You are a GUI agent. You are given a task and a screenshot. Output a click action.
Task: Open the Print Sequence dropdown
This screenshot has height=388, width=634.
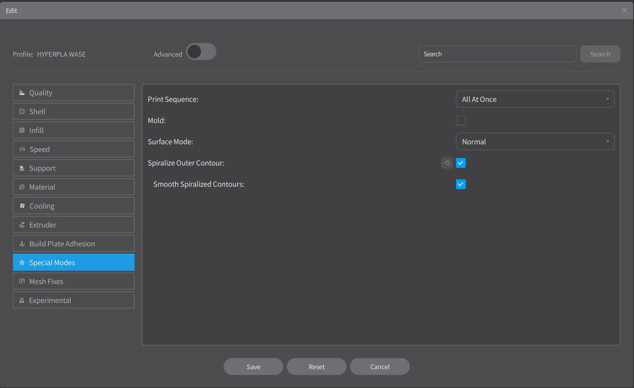[535, 99]
